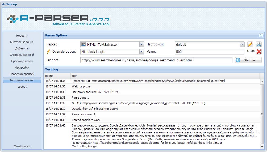
Task: Open Быстрое задание in sidebar
Action: pyautogui.click(x=22, y=42)
